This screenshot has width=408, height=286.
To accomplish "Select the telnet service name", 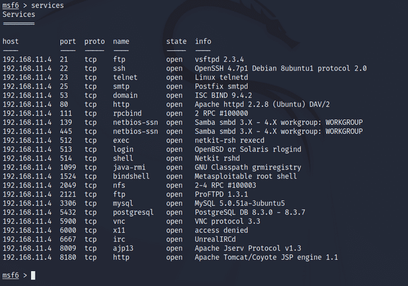I will click(125, 78).
